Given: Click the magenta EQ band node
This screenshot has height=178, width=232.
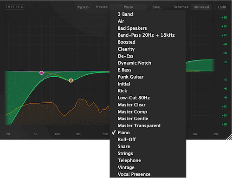Looking at the screenshot, I should point(41,73).
